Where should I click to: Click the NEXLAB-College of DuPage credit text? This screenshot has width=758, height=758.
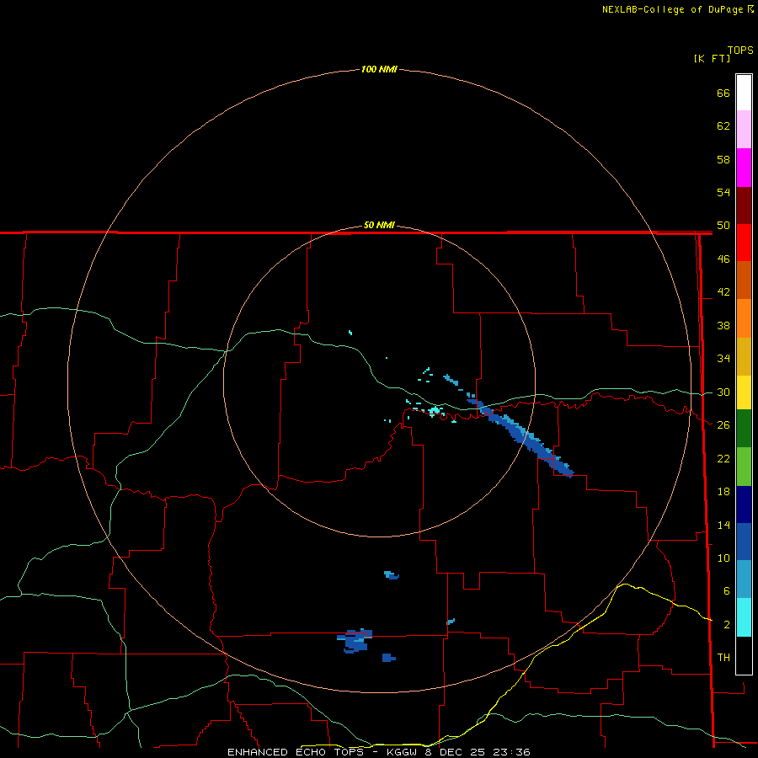pyautogui.click(x=677, y=9)
